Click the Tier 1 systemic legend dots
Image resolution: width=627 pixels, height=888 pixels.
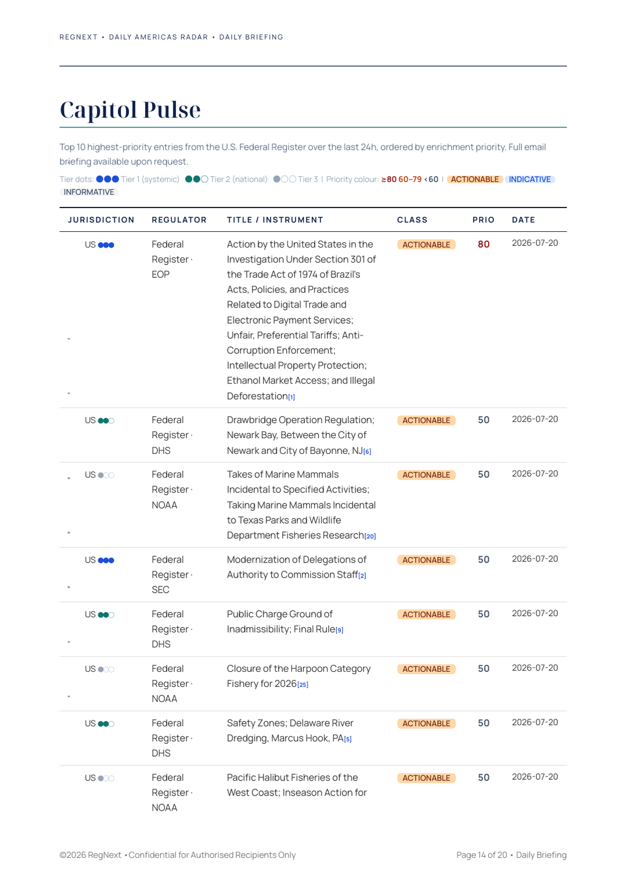pos(107,179)
